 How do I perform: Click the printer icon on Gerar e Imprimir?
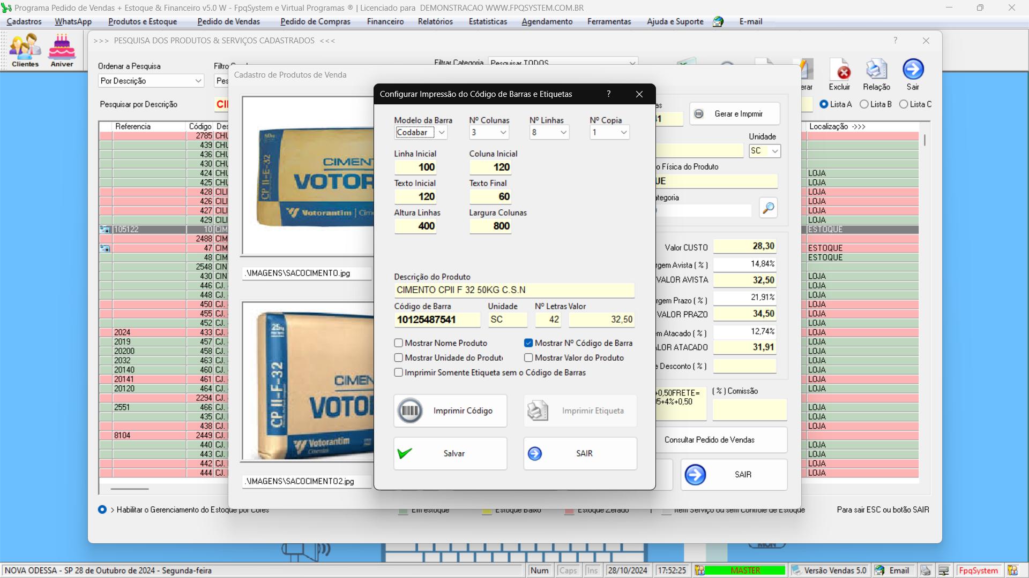tap(699, 113)
